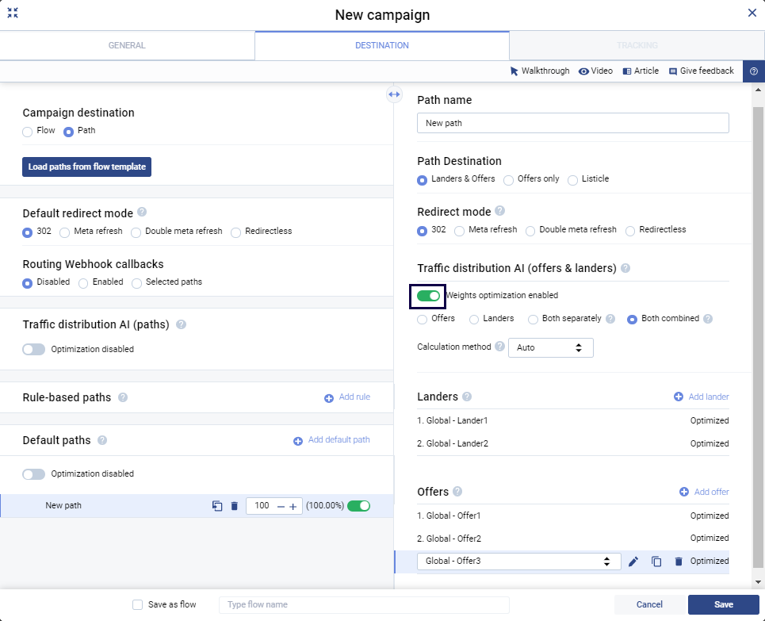
Task: Click the pencil edit icon for Global - Offer3
Action: pos(633,562)
